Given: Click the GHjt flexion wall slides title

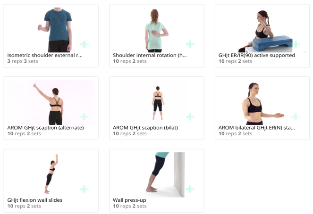Looking at the screenshot, I should 35,200.
